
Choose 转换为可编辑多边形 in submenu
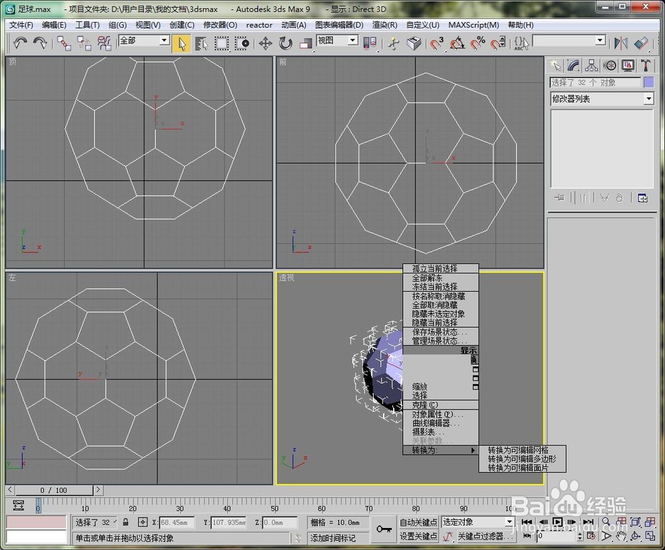(x=522, y=459)
